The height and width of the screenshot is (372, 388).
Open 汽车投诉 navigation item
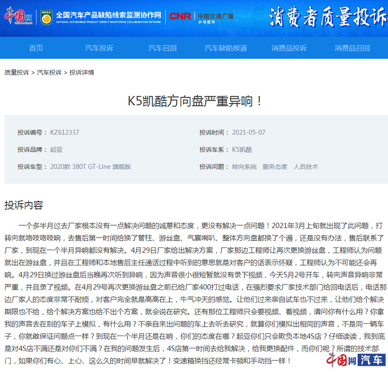[x=99, y=48]
